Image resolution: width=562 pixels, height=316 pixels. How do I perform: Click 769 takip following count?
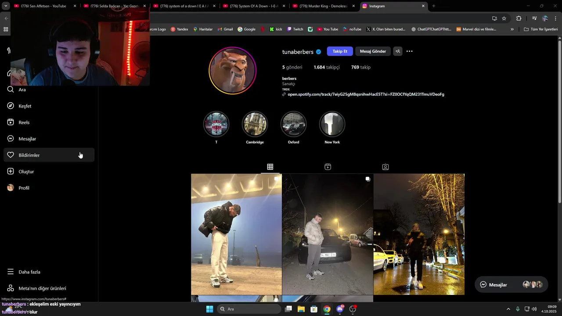(x=361, y=67)
